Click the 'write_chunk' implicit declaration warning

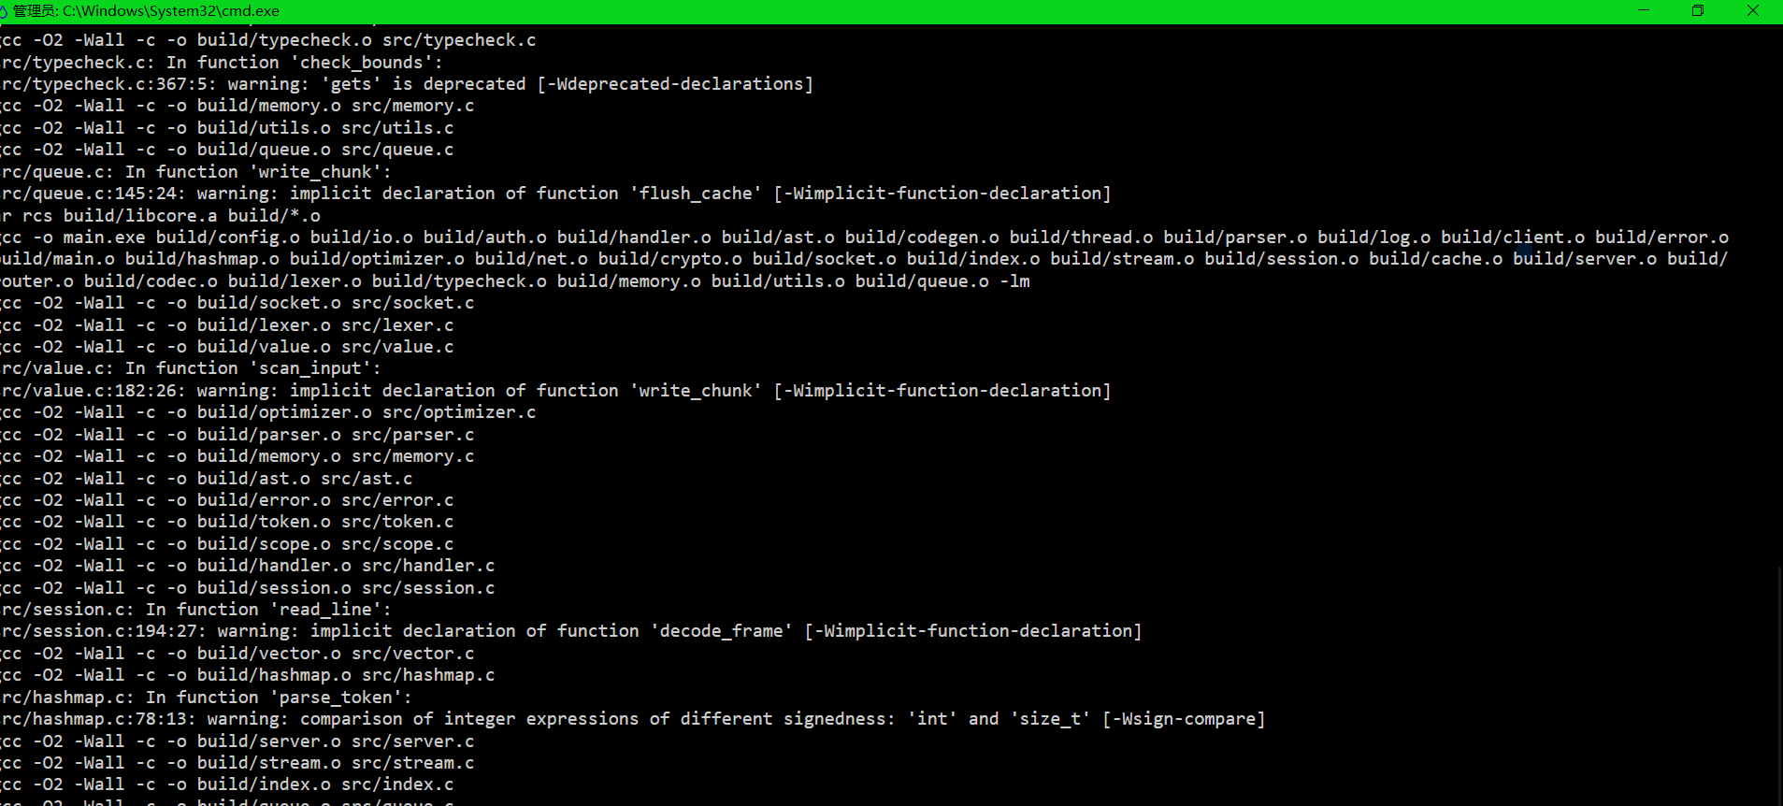pos(555,391)
